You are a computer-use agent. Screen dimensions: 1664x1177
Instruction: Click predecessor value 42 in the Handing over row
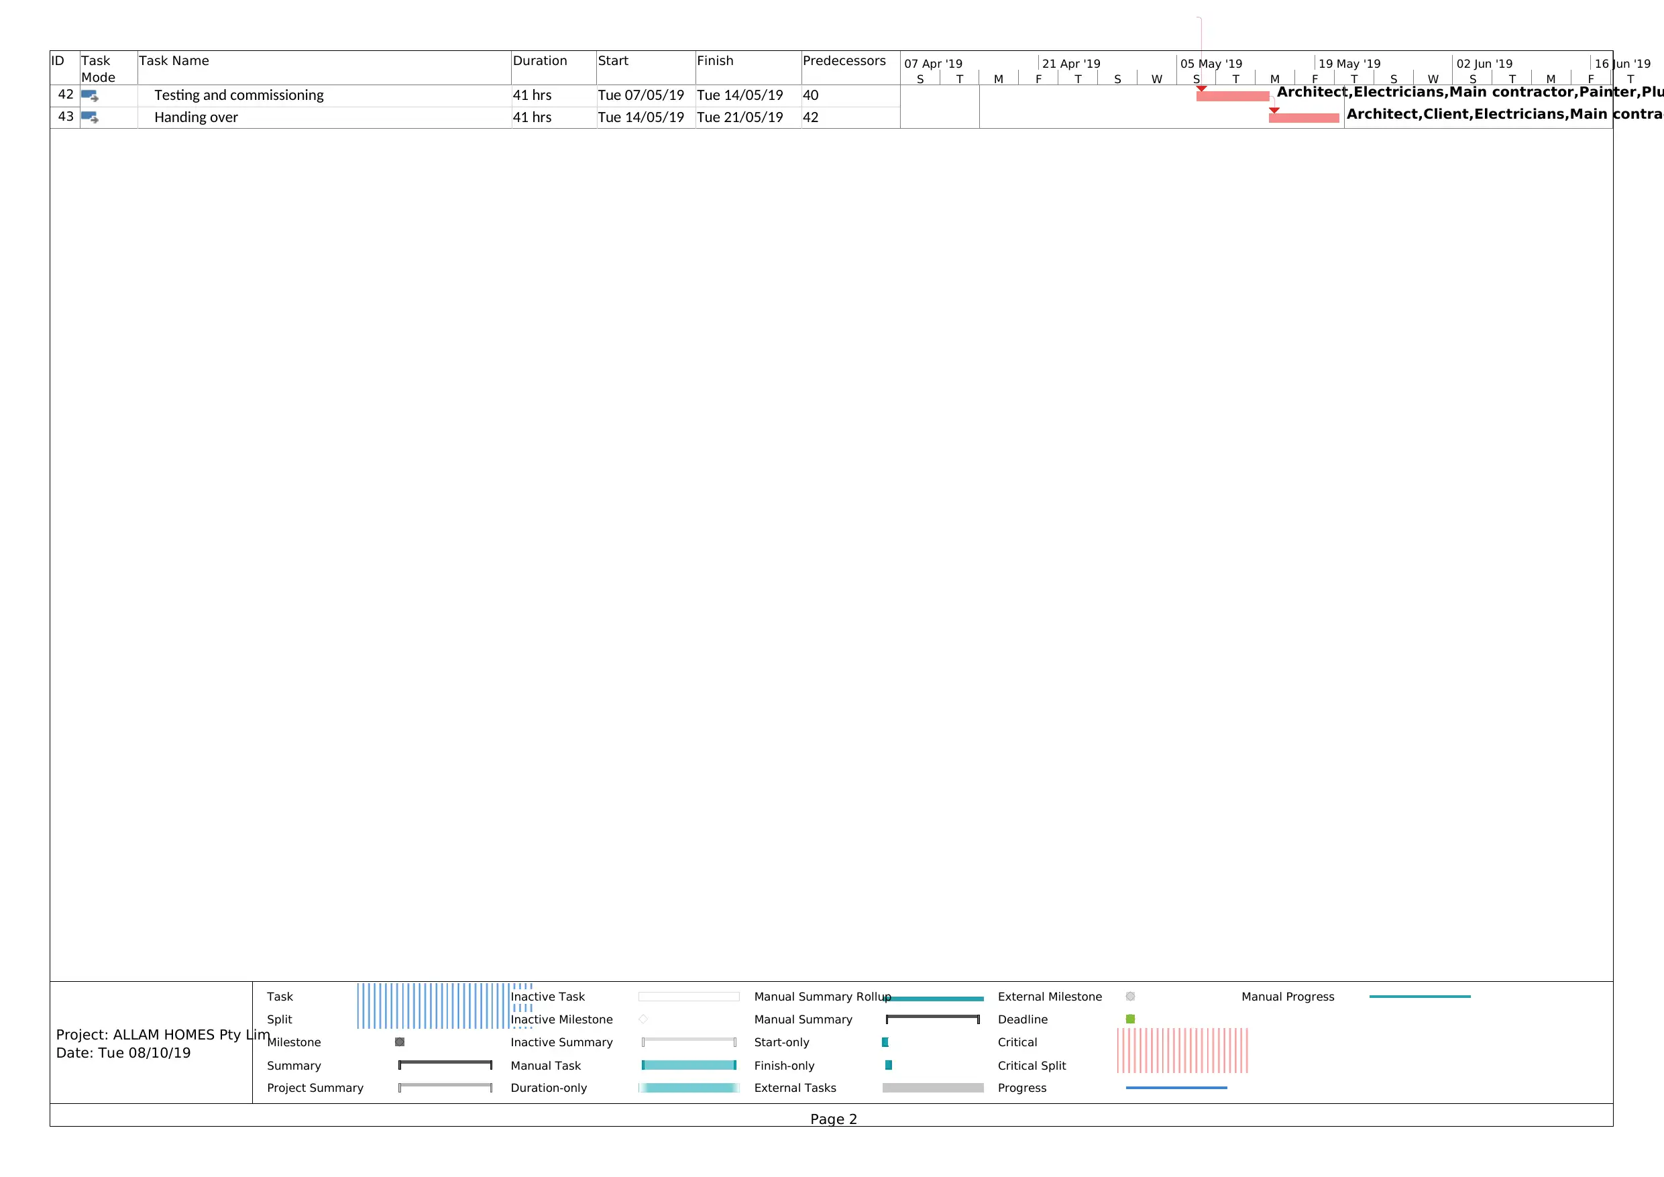click(x=810, y=117)
